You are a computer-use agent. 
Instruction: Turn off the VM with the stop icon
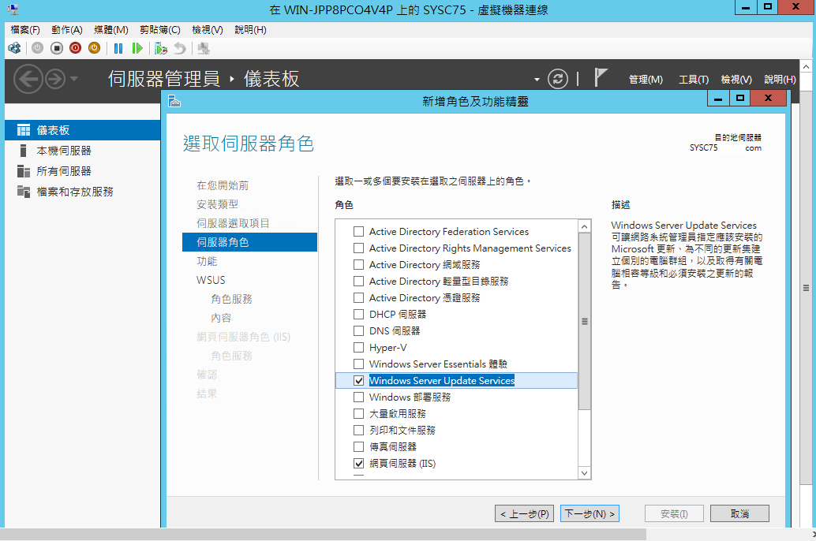pyautogui.click(x=57, y=48)
